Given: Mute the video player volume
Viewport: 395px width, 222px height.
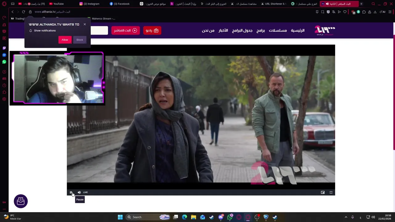Looking at the screenshot, I should coord(79,192).
